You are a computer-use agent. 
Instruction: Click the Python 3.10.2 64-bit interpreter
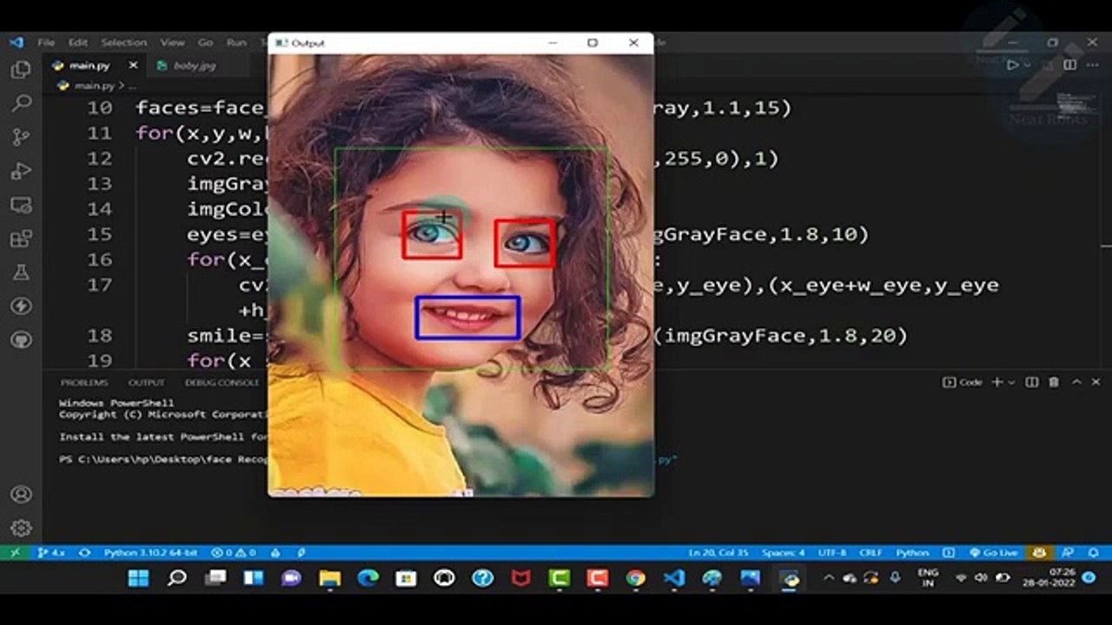point(150,552)
